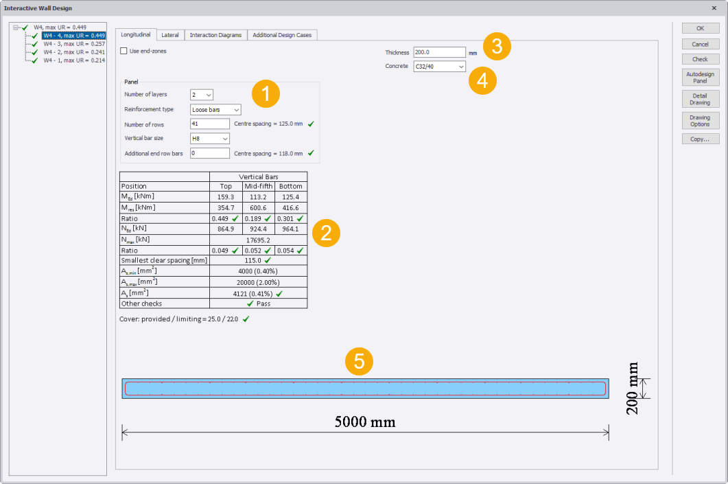This screenshot has height=484, width=728.
Task: Switch to the Interaction Diagrams tab
Action: (215, 35)
